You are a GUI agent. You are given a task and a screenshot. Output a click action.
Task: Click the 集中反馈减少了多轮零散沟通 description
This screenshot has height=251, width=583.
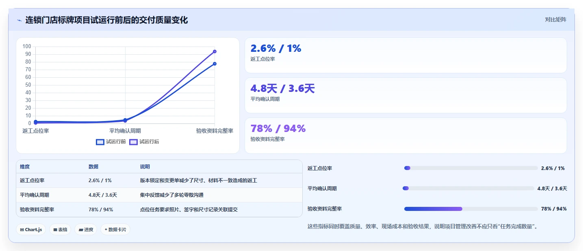pyautogui.click(x=172, y=195)
